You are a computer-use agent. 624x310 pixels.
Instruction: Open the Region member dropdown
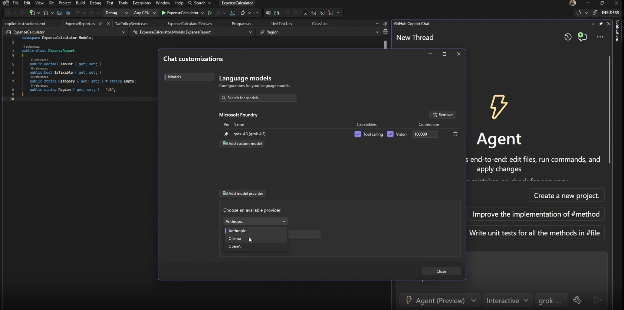(319, 32)
